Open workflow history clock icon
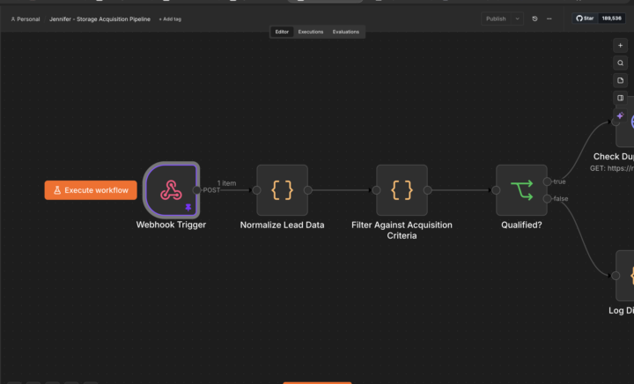 click(534, 18)
